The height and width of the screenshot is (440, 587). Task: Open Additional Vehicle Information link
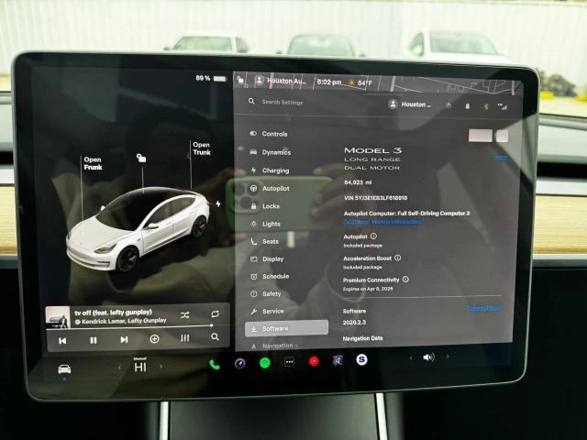[382, 222]
